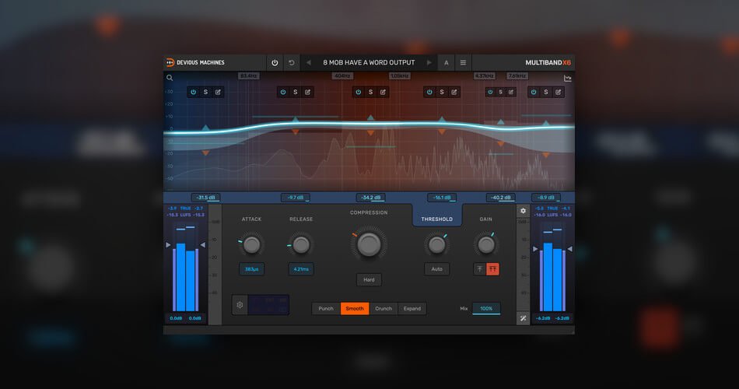Image resolution: width=739 pixels, height=389 pixels.
Task: Solo the second band with S button
Action: [x=296, y=93]
